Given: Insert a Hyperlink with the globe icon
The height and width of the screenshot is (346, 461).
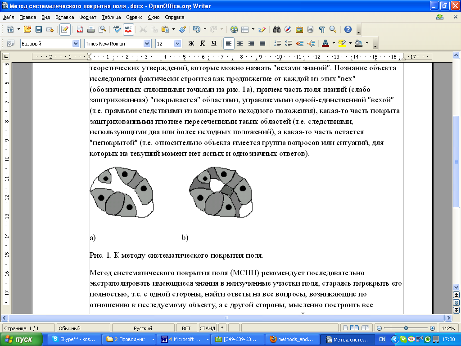Looking at the screenshot, I should [234, 29].
